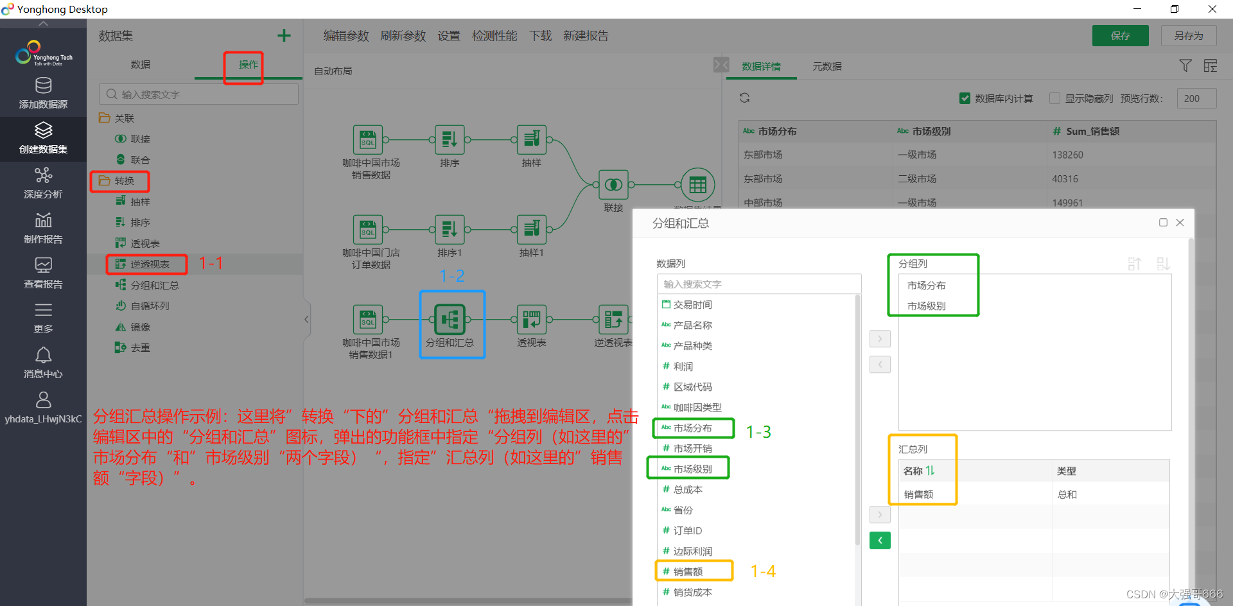
Task: Select 联接 in the operations tree
Action: pyautogui.click(x=133, y=139)
